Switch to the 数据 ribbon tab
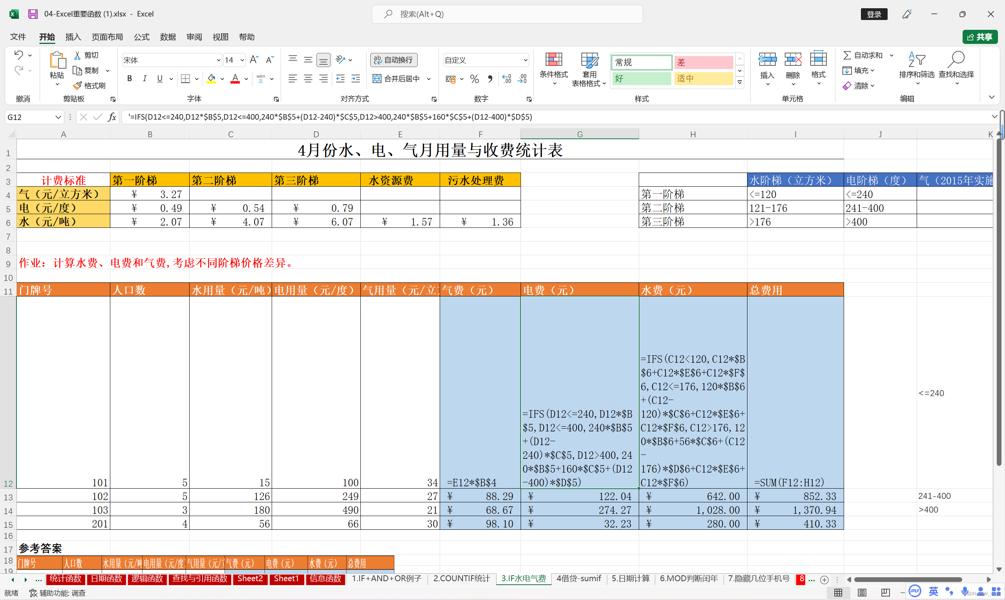Screen dimensions: 1005x600 tap(168, 37)
